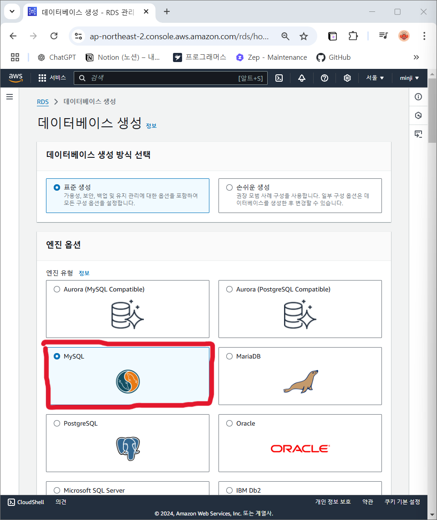
Task: Open the 약관 footer link
Action: (x=367, y=502)
